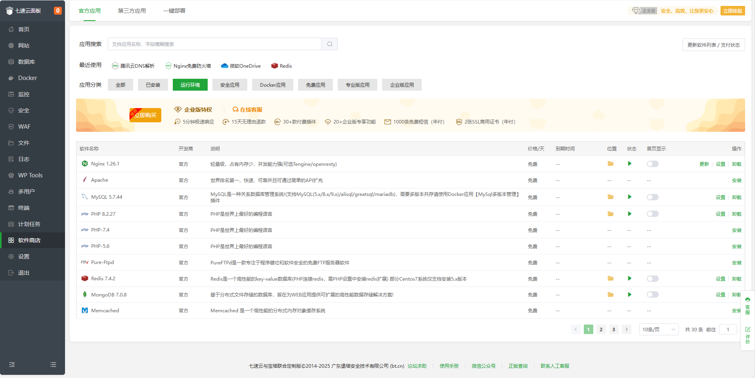755x378 pixels.
Task: Click the Redis 7.4.2 running status icon
Action: (x=630, y=279)
